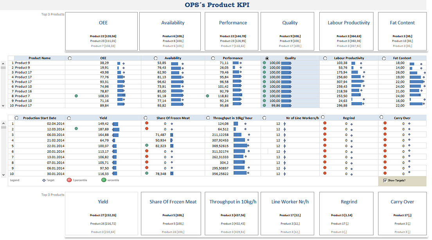Viewport: 432px width, 240px height.
Task: Click the Performance value 101,42
Action: click(x=223, y=87)
